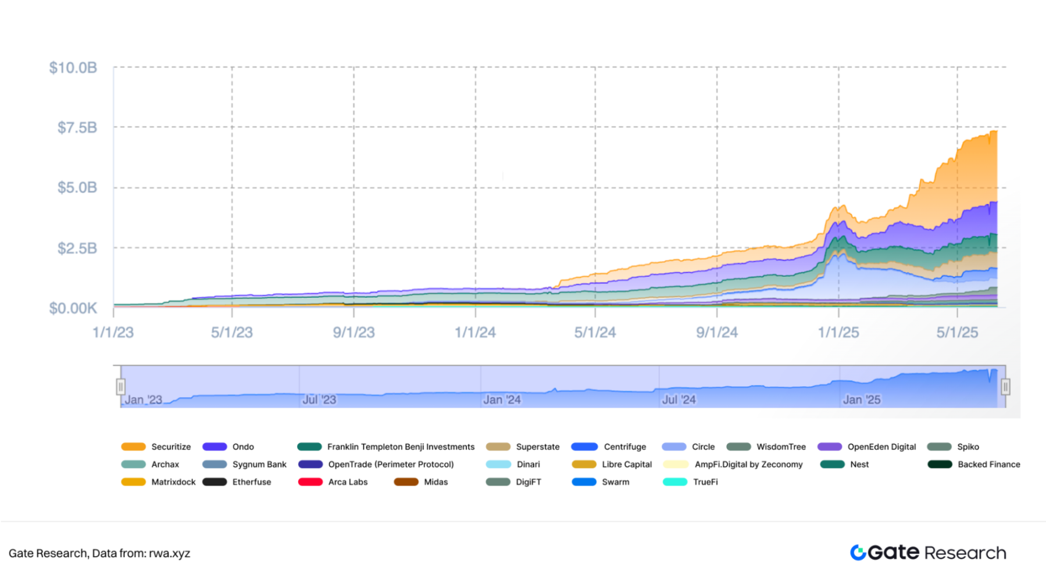Image resolution: width=1046 pixels, height=585 pixels.
Task: Click the TrueFi cyan legend swatch
Action: [x=674, y=481]
